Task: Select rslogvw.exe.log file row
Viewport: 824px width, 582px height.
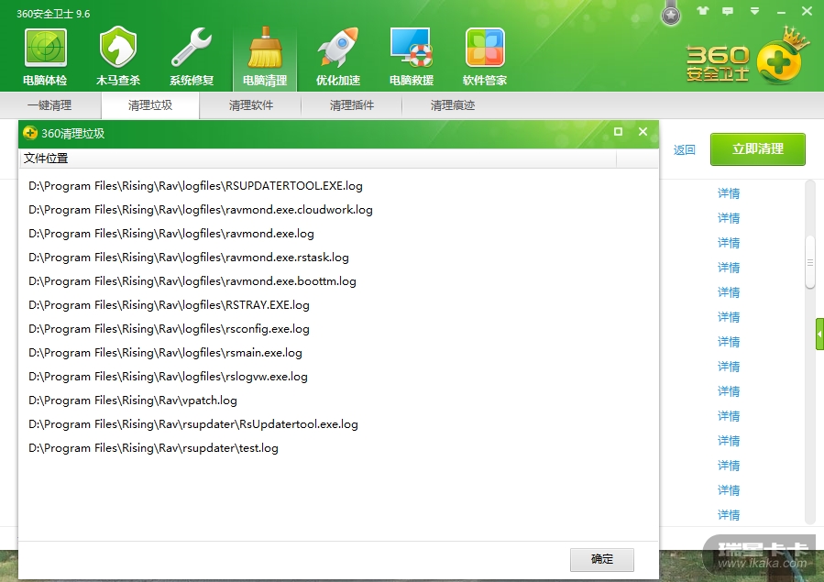Action: coord(168,377)
